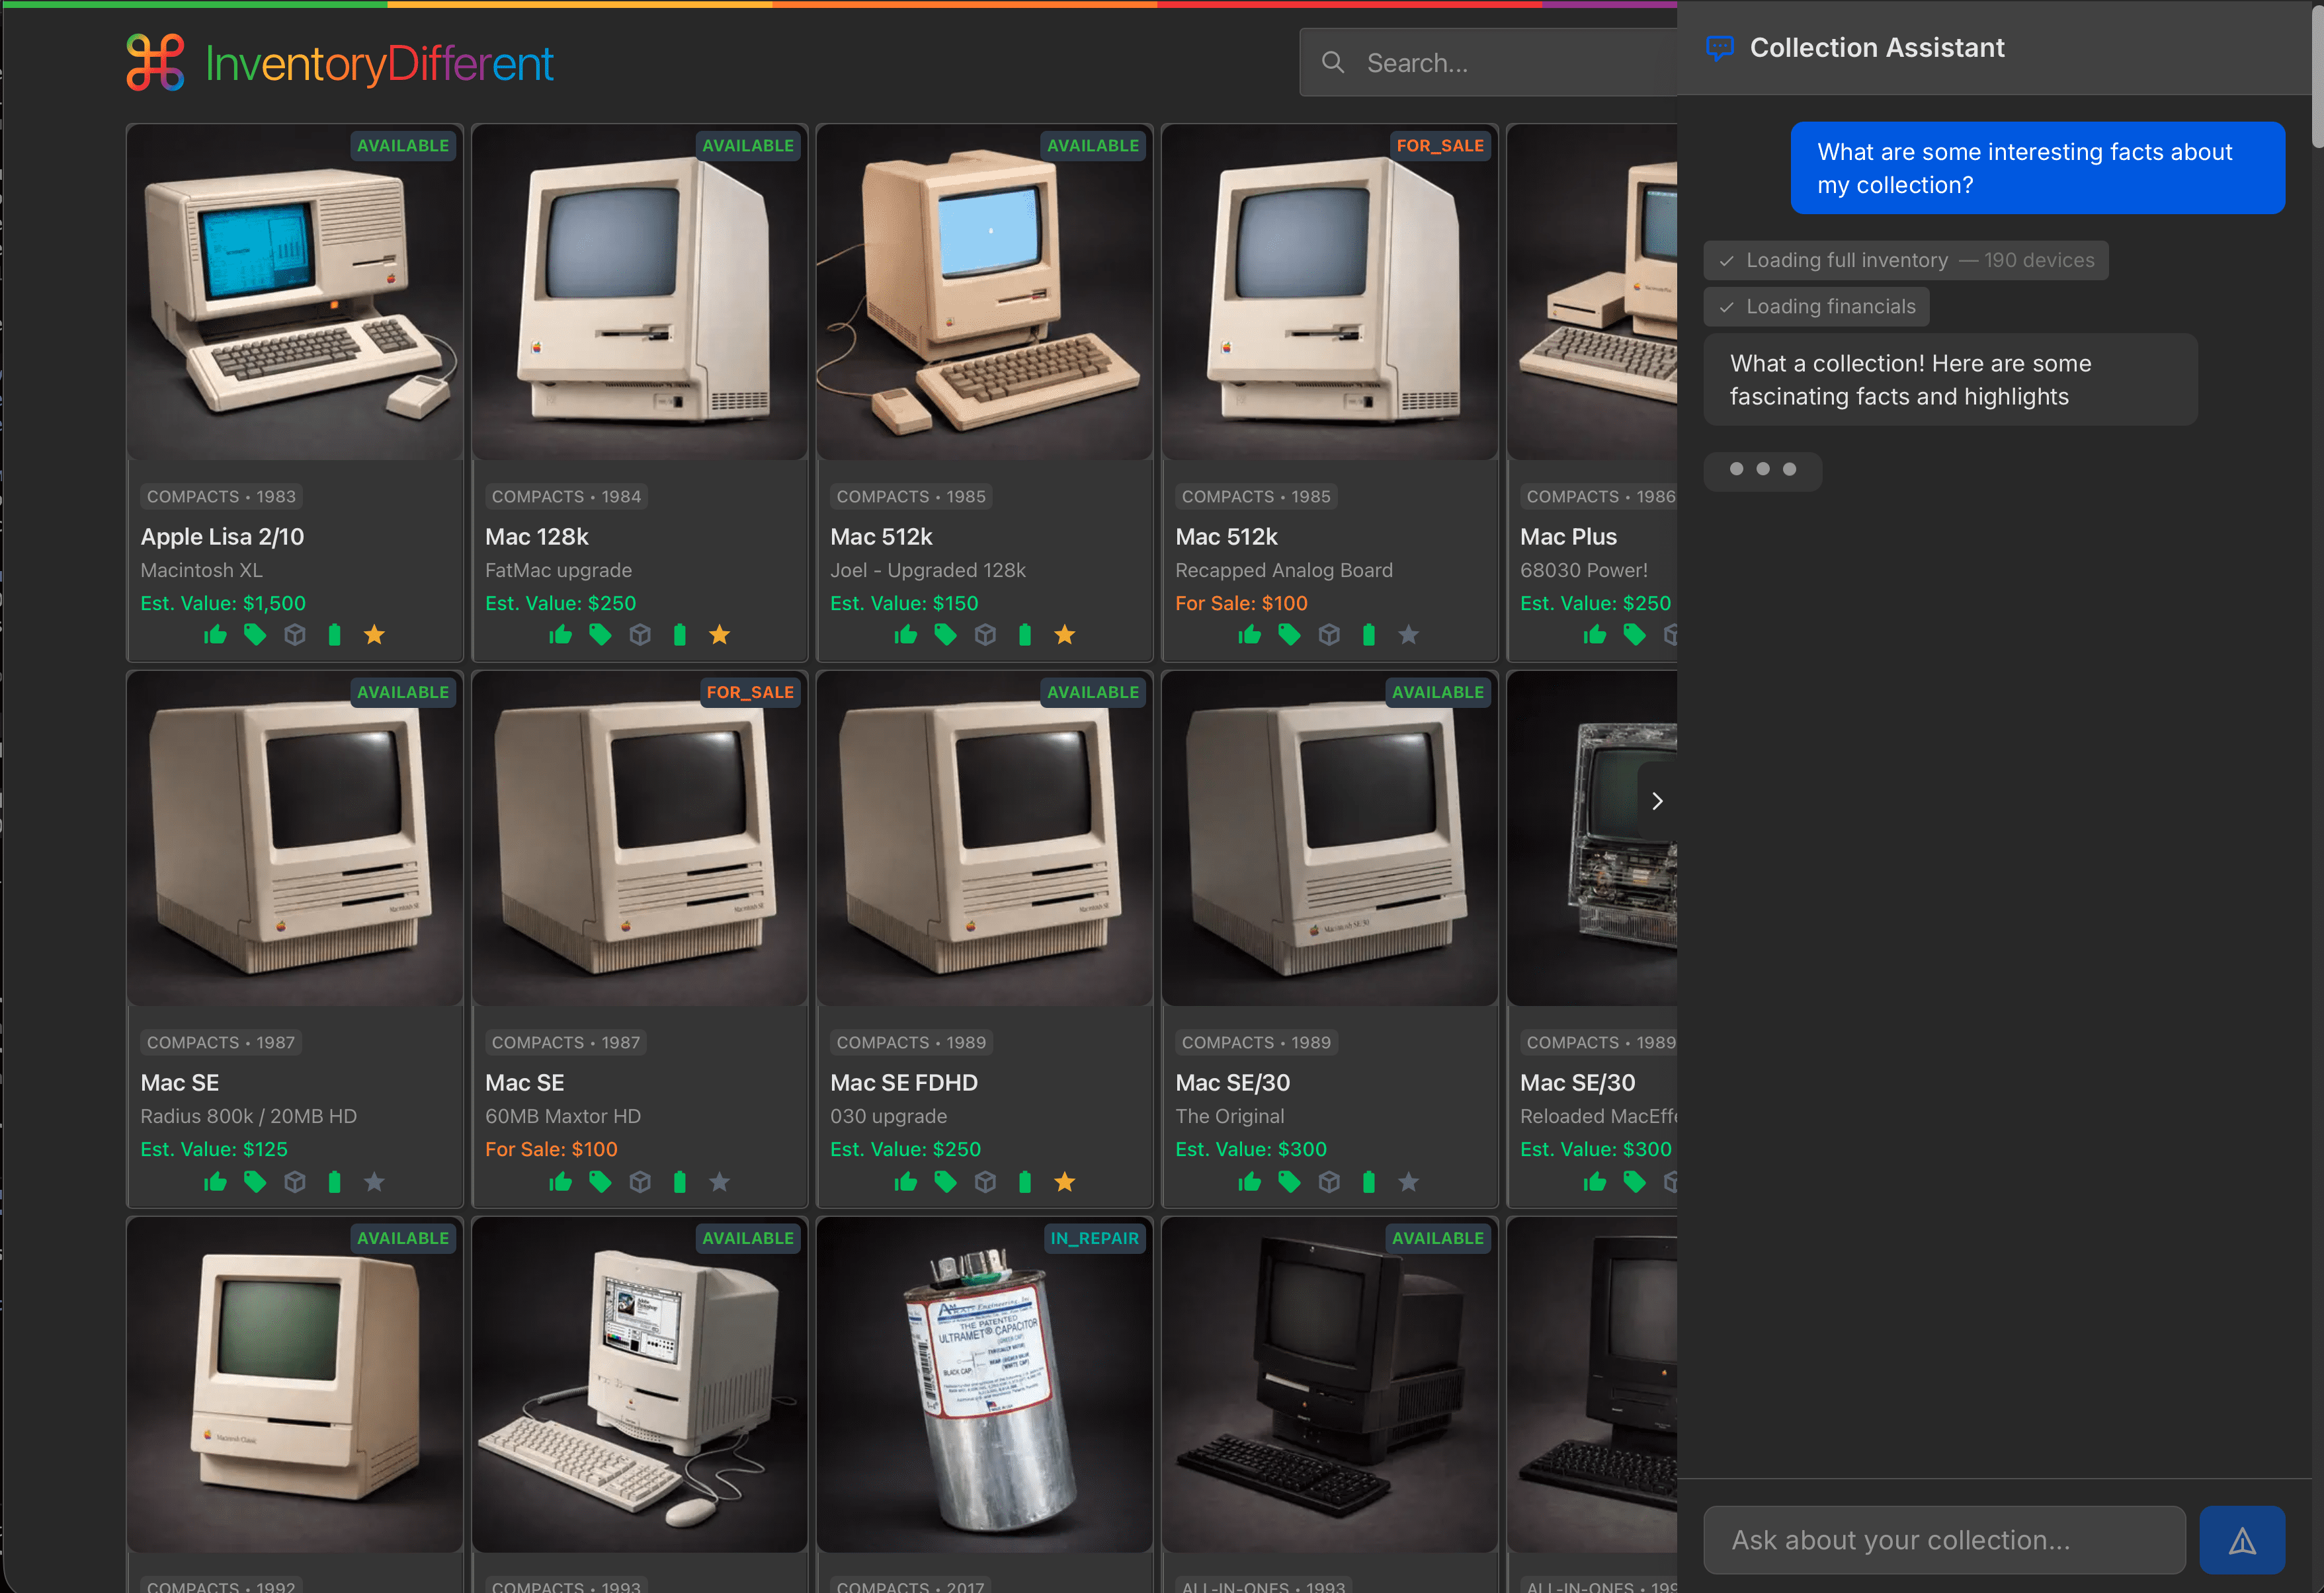
Task: Click the box icon on Mac 512k Joel card
Action: [985, 636]
